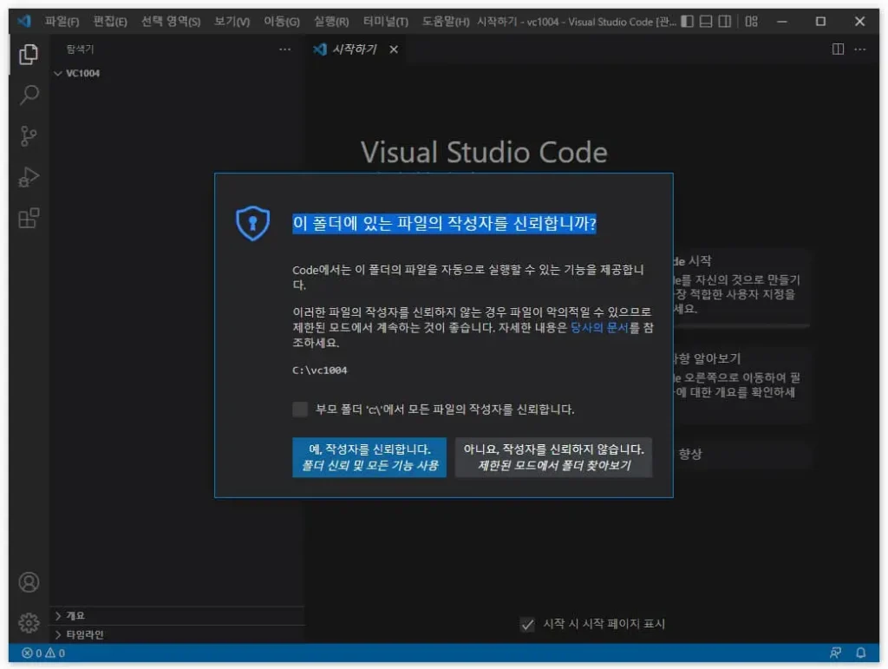Open the 파일(F) menu

point(62,22)
